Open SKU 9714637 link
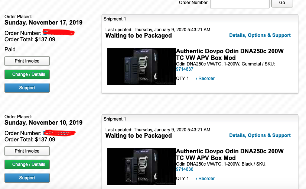The image size is (306, 189). (x=185, y=69)
